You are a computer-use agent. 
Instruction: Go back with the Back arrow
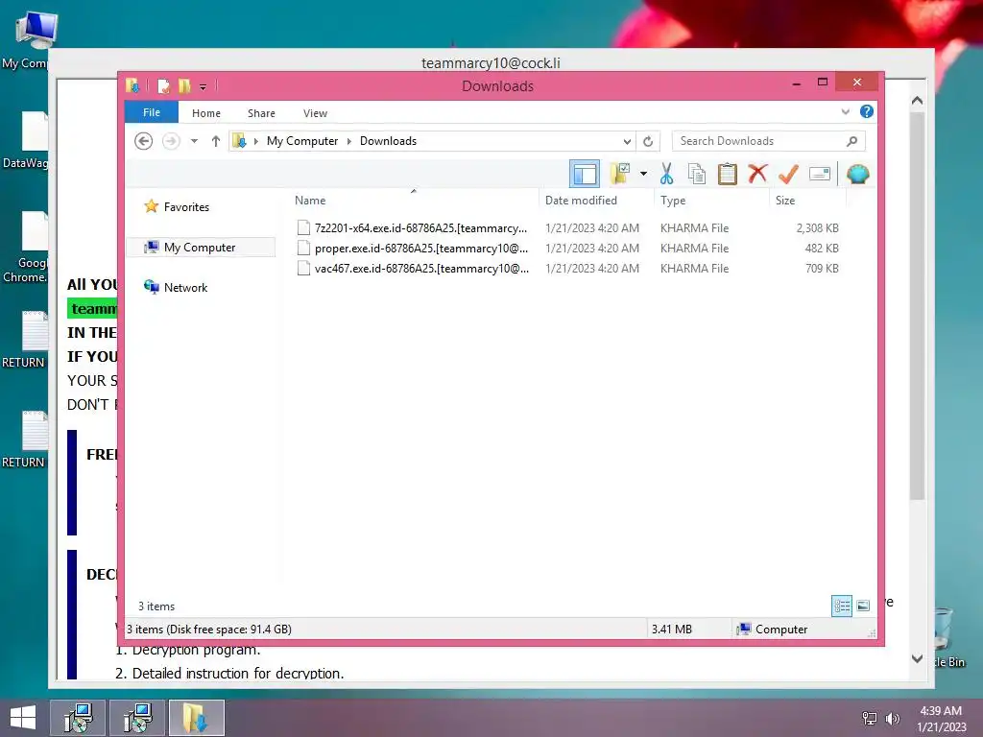(144, 141)
